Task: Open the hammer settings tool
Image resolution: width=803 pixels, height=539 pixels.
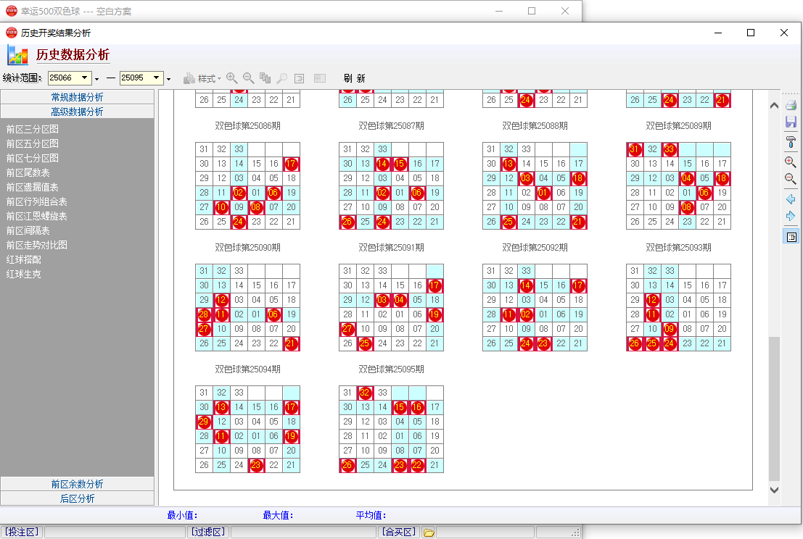Action: 791,141
